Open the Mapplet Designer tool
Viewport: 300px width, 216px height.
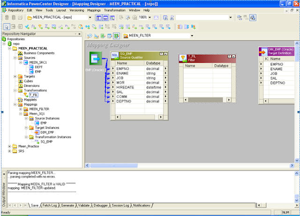click(x=110, y=36)
